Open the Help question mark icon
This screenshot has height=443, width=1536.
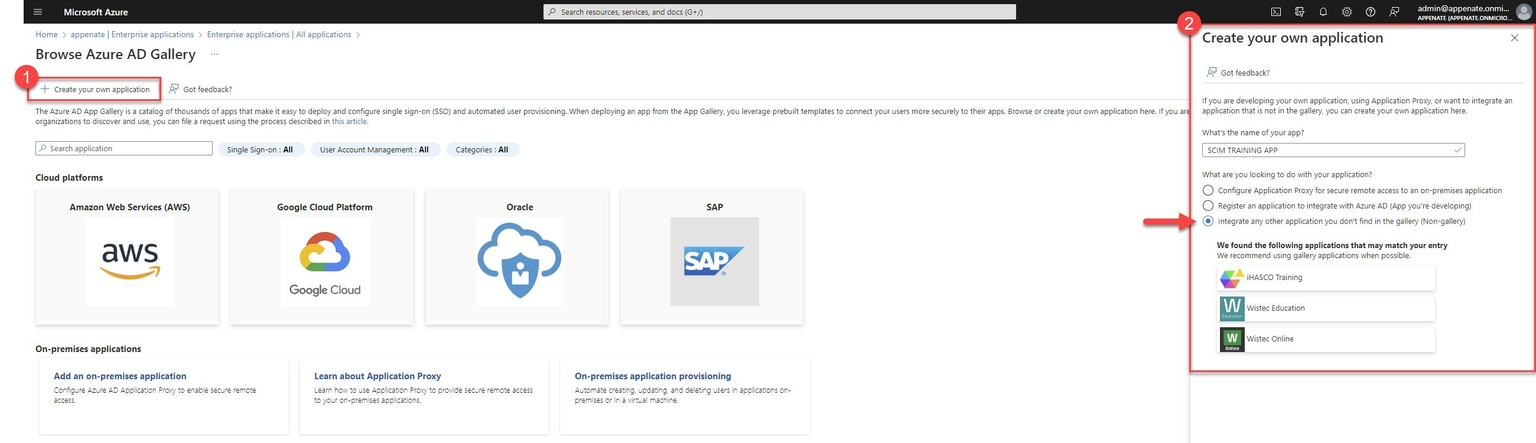coord(1371,12)
